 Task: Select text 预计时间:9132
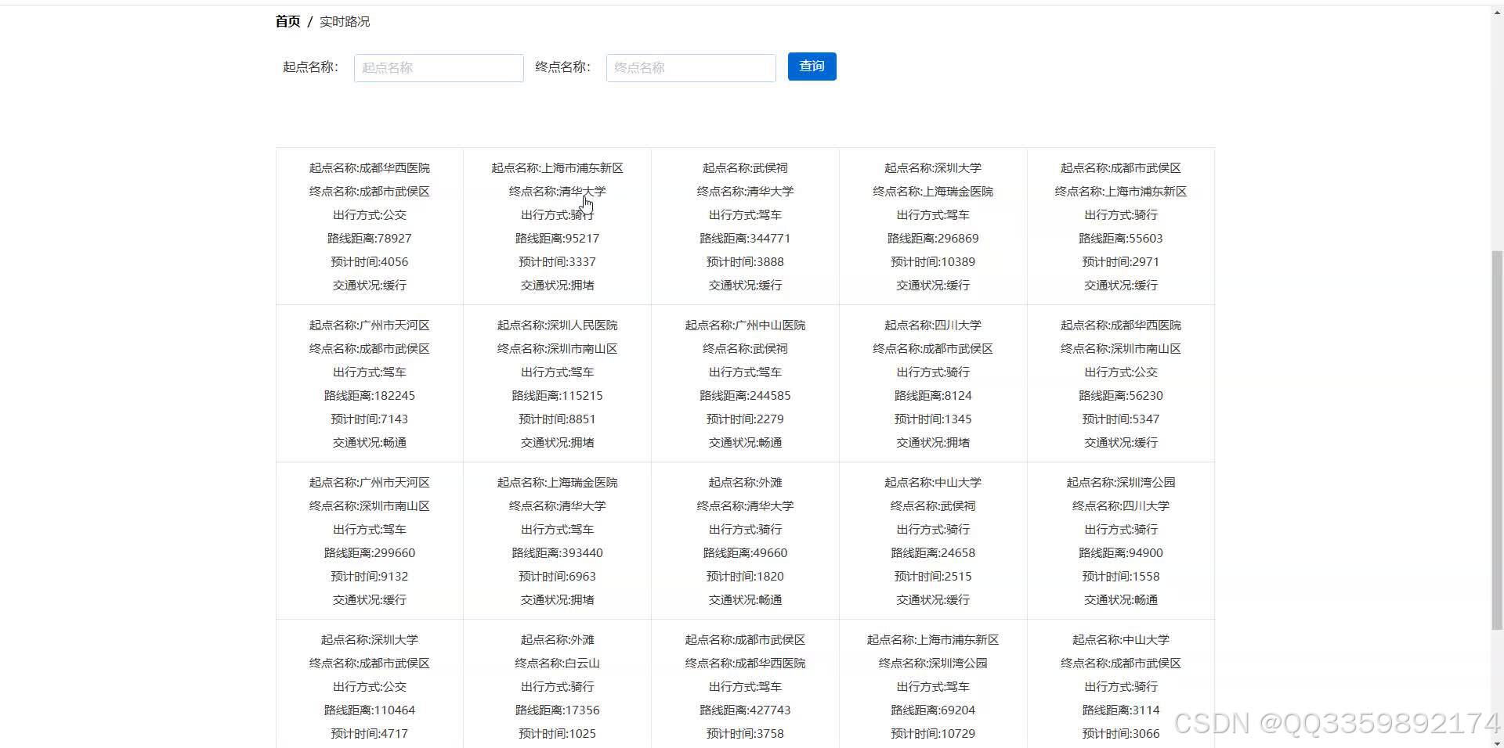point(370,577)
